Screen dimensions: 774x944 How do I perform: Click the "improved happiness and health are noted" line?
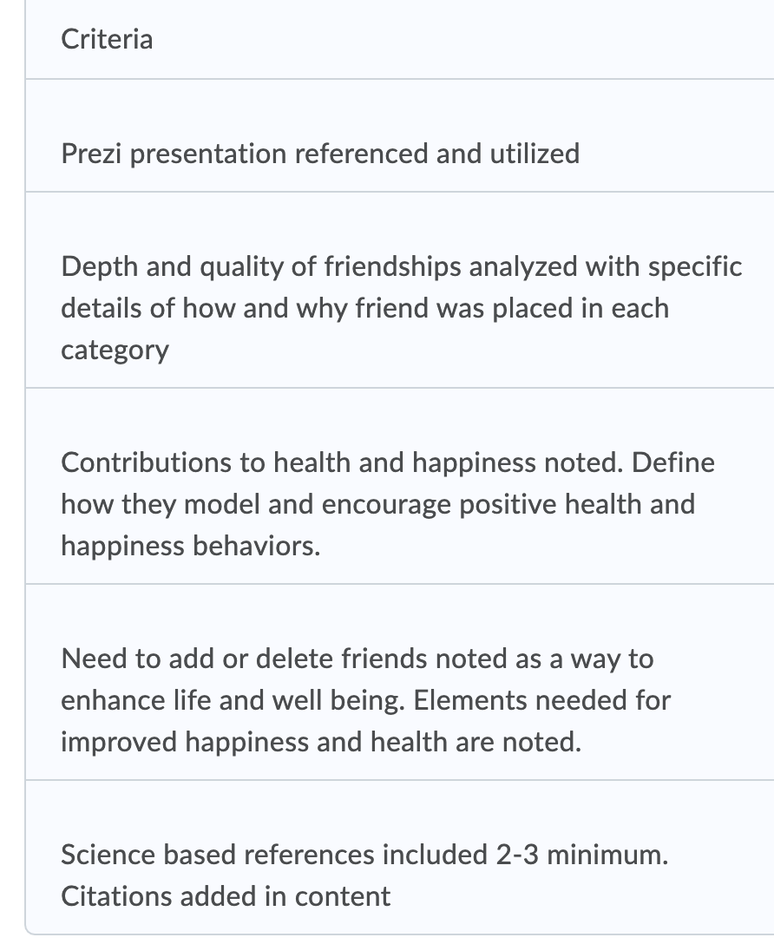(320, 742)
